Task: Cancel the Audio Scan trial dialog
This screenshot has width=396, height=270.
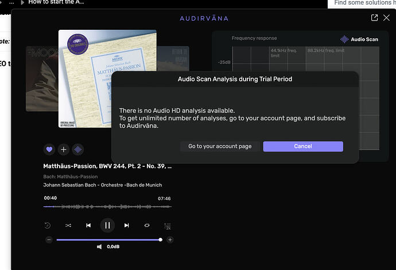Action: pyautogui.click(x=303, y=146)
